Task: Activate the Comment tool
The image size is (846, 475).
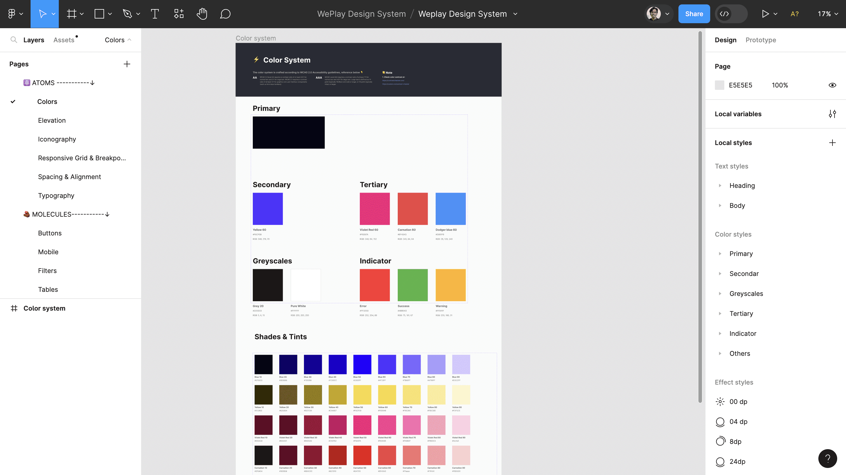Action: 225,14
